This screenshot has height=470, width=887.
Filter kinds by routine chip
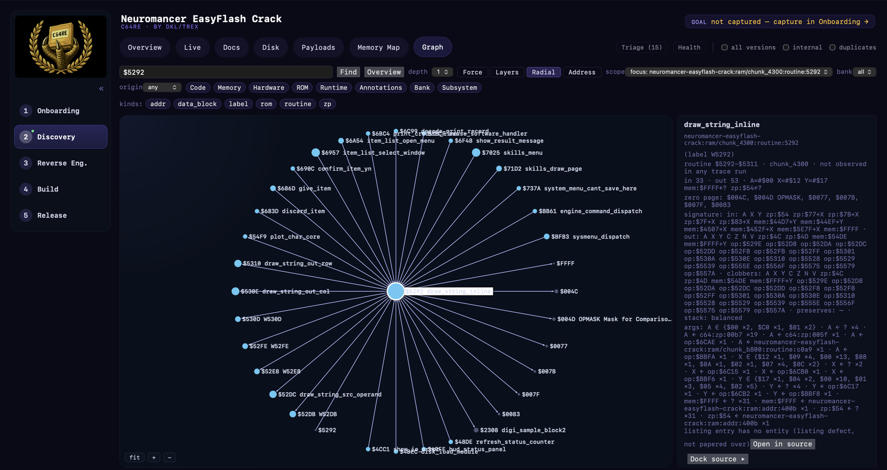pos(298,104)
